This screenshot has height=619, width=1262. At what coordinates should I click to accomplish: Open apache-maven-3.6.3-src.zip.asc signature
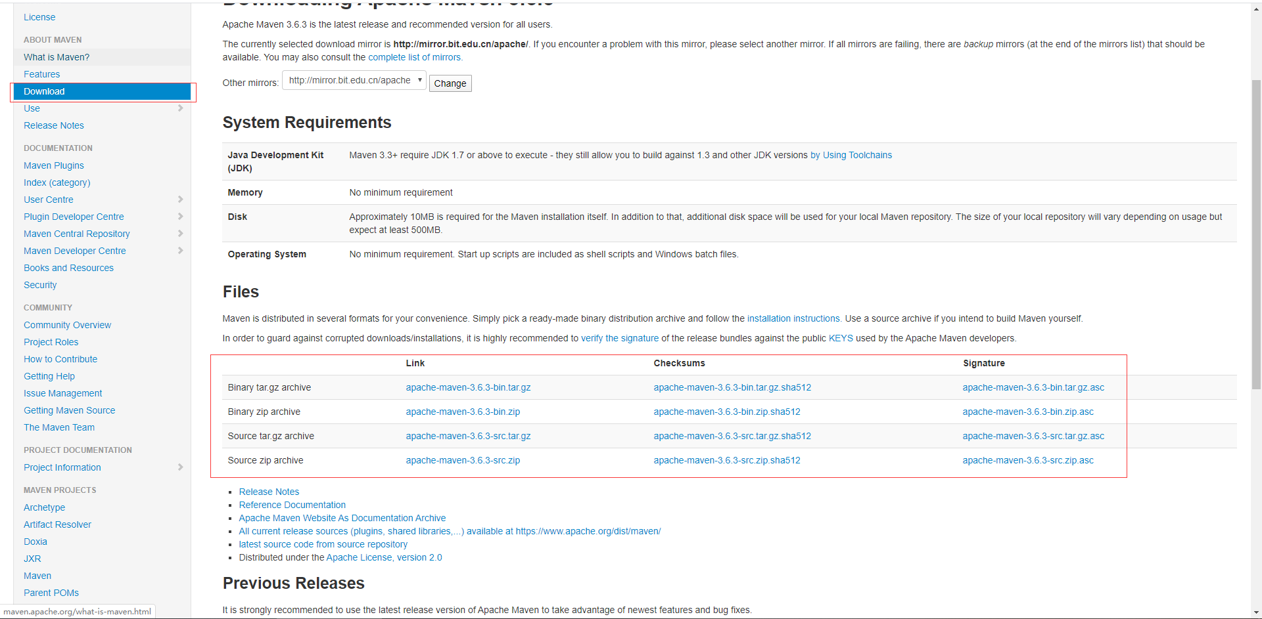coord(1028,460)
